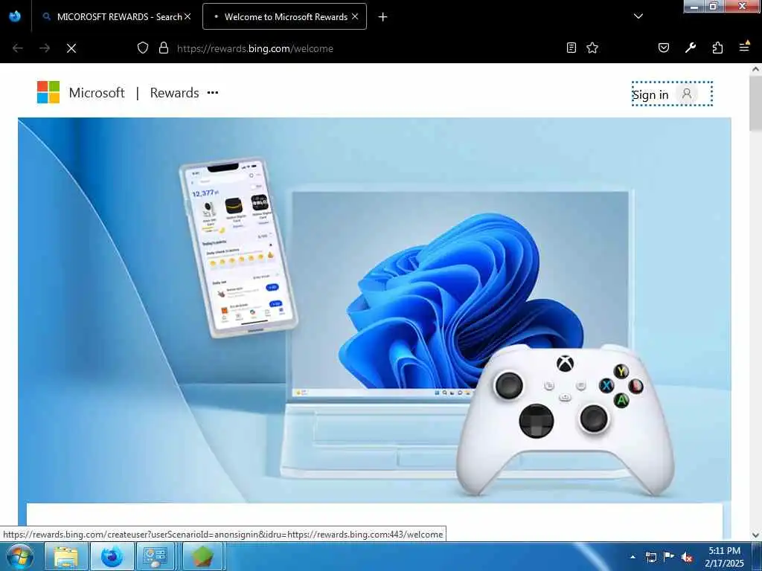Open the Control Panel taskbar icon
Image resolution: width=762 pixels, height=571 pixels.
[156, 556]
